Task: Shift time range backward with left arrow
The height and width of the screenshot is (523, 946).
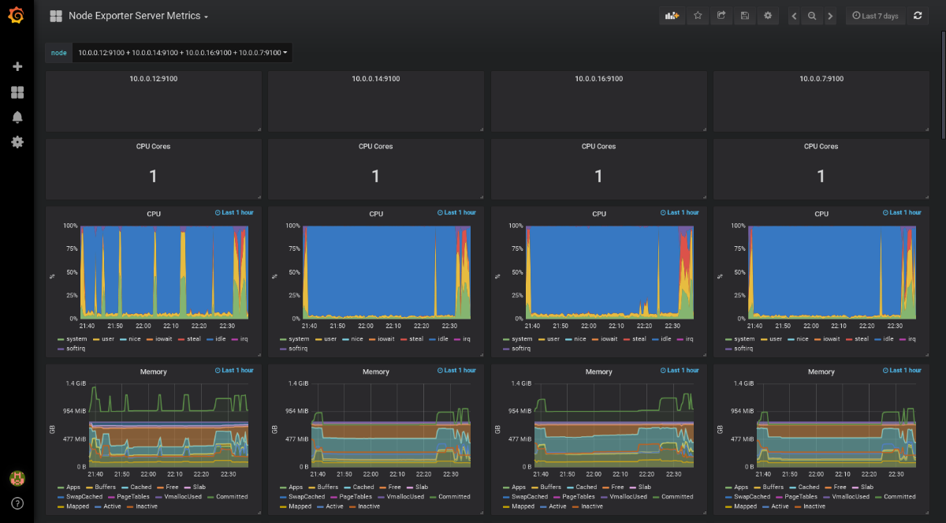Action: click(x=794, y=16)
